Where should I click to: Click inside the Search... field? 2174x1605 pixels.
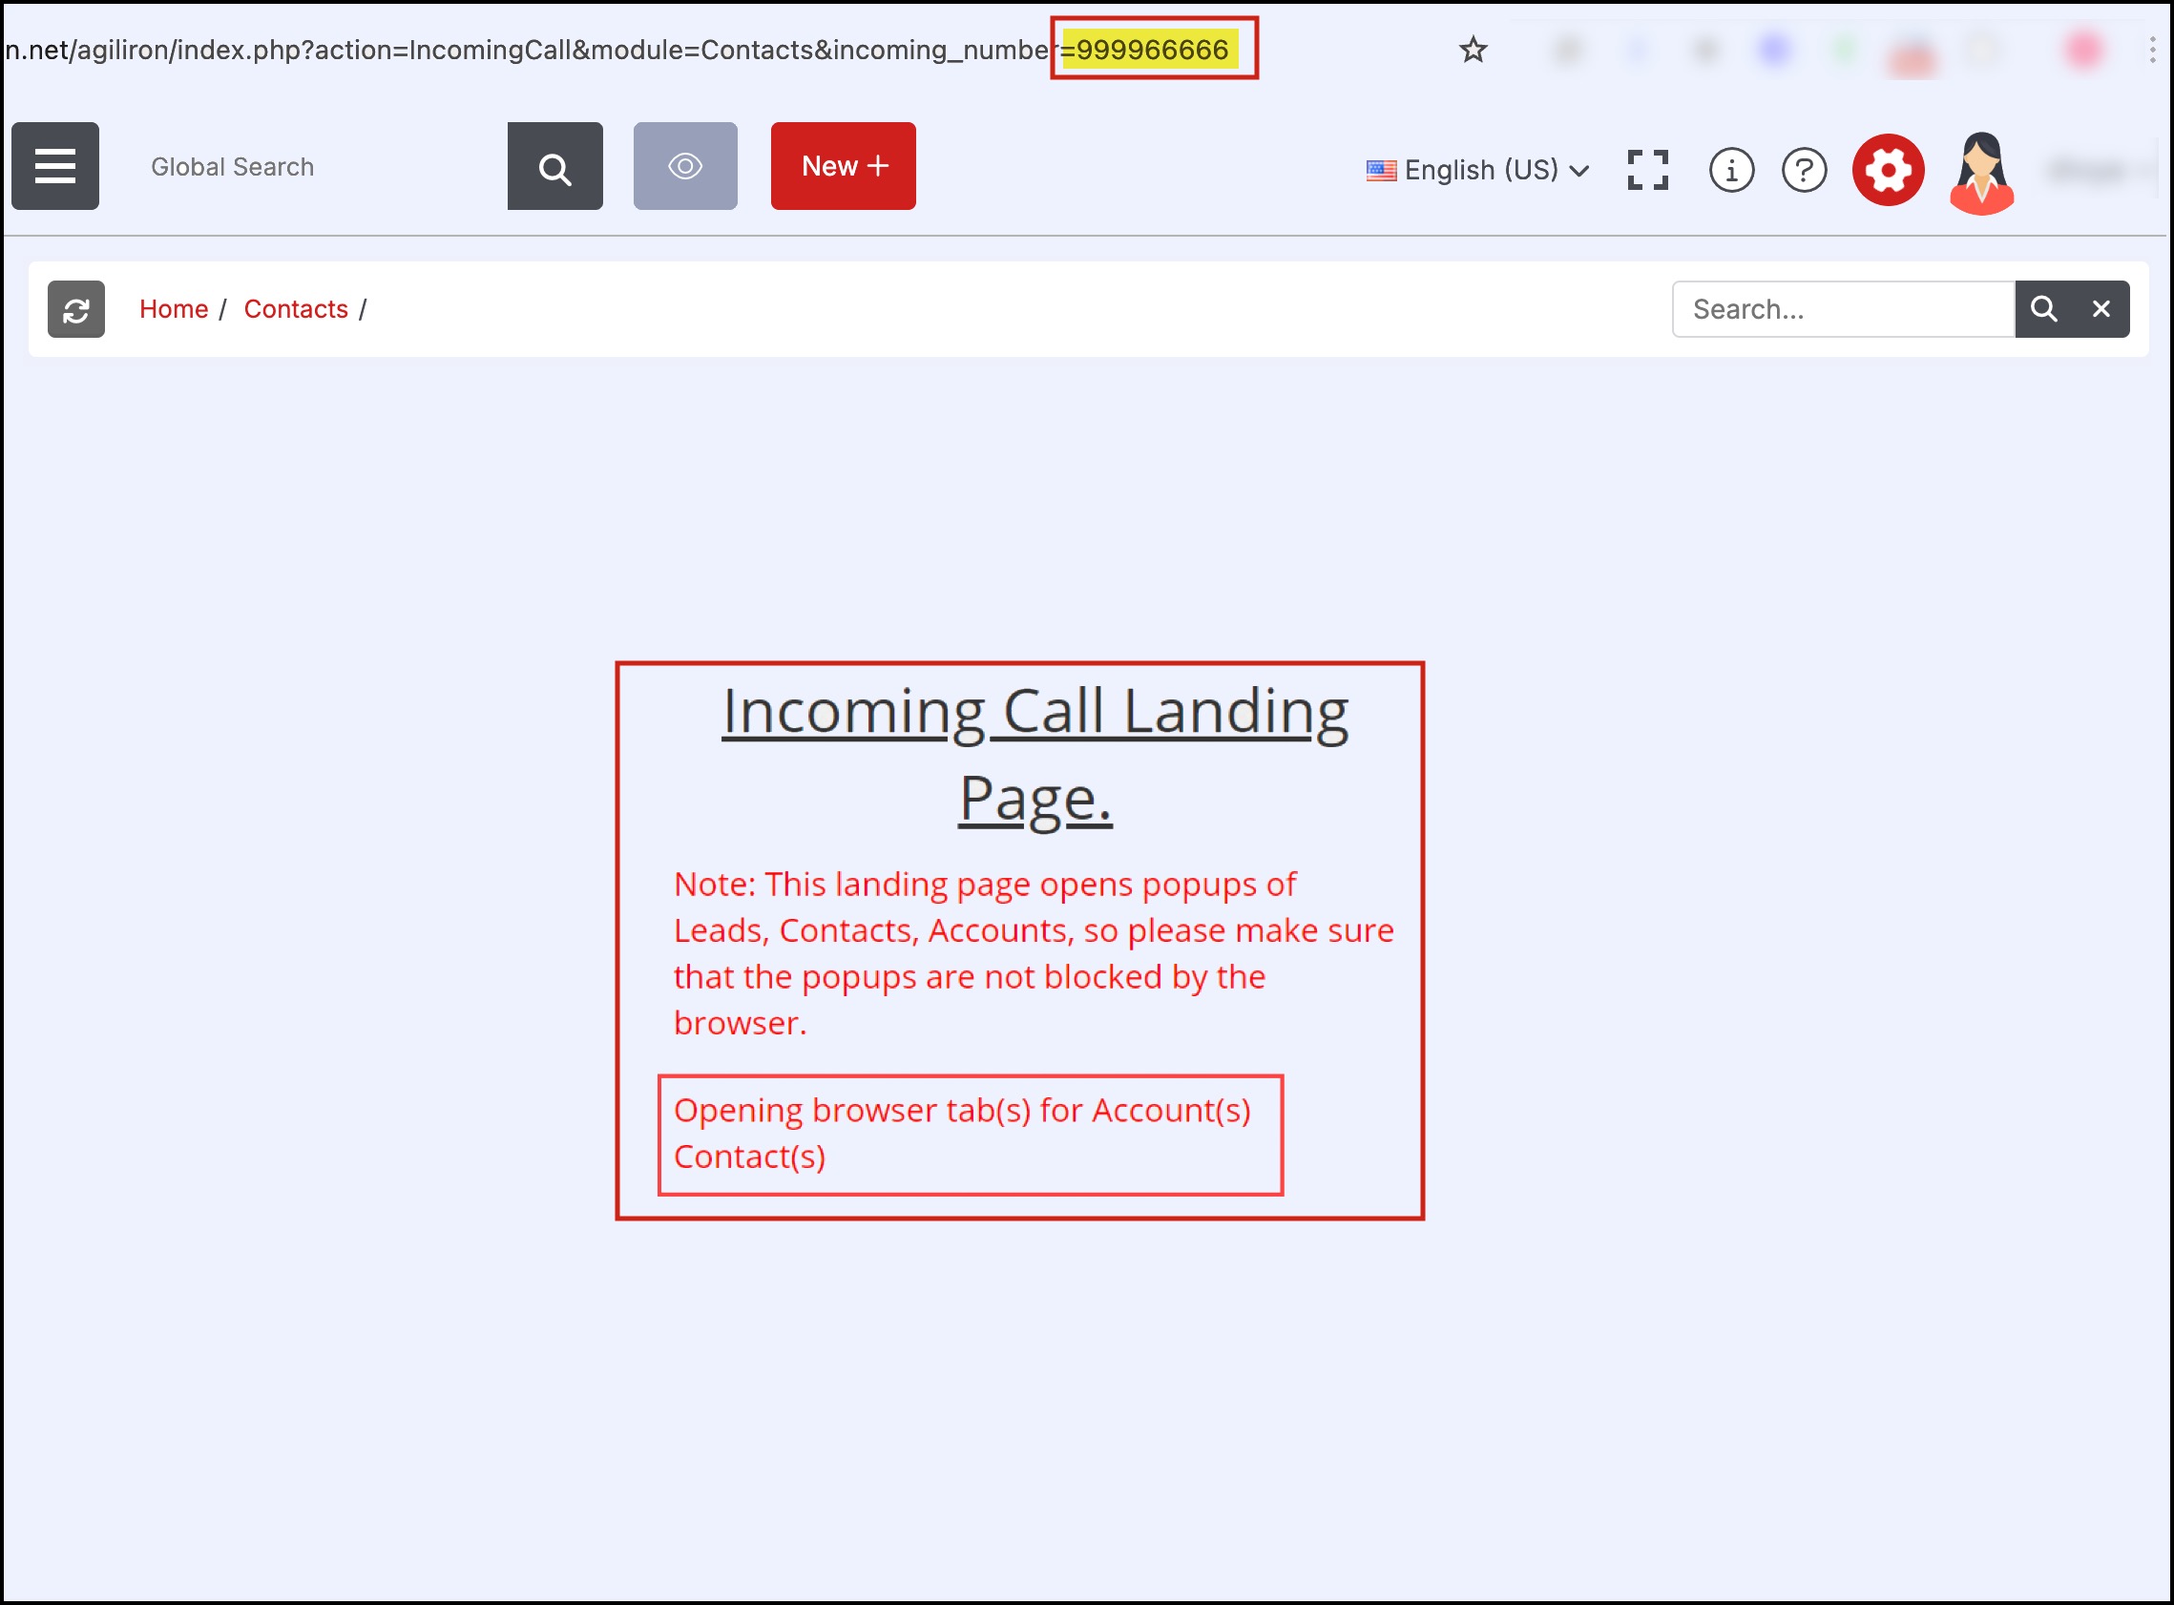(1842, 309)
